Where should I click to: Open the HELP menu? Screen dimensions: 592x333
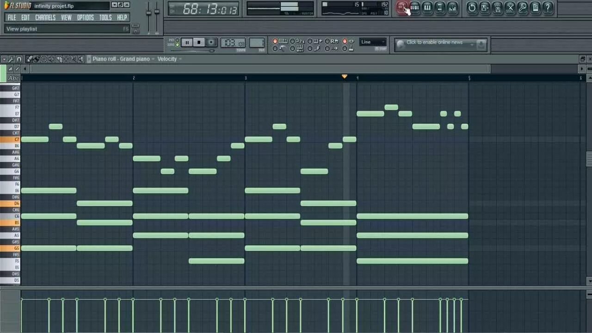coord(122,18)
